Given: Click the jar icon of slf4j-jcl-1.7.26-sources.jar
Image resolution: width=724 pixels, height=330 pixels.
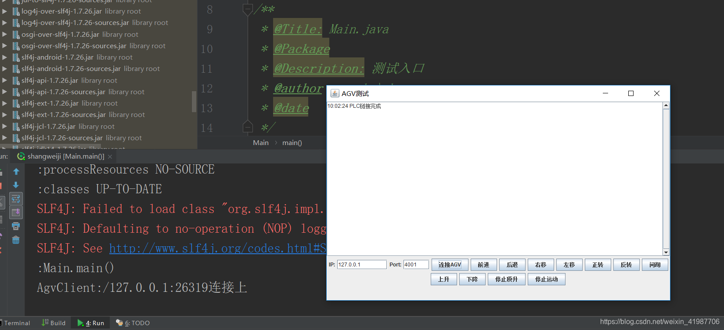Looking at the screenshot, I should coord(16,138).
